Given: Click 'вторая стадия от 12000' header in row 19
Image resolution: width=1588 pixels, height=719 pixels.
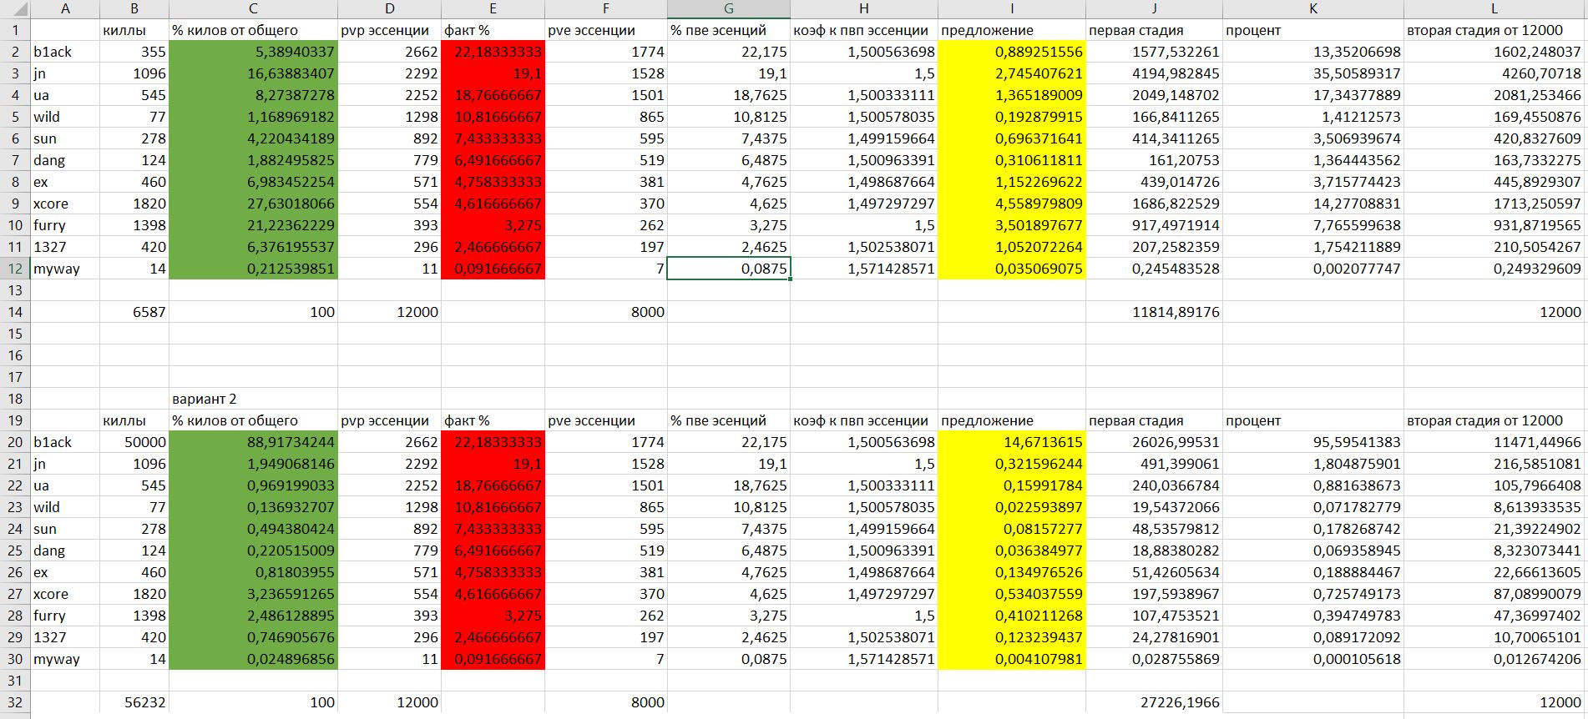Looking at the screenshot, I should click(1495, 420).
